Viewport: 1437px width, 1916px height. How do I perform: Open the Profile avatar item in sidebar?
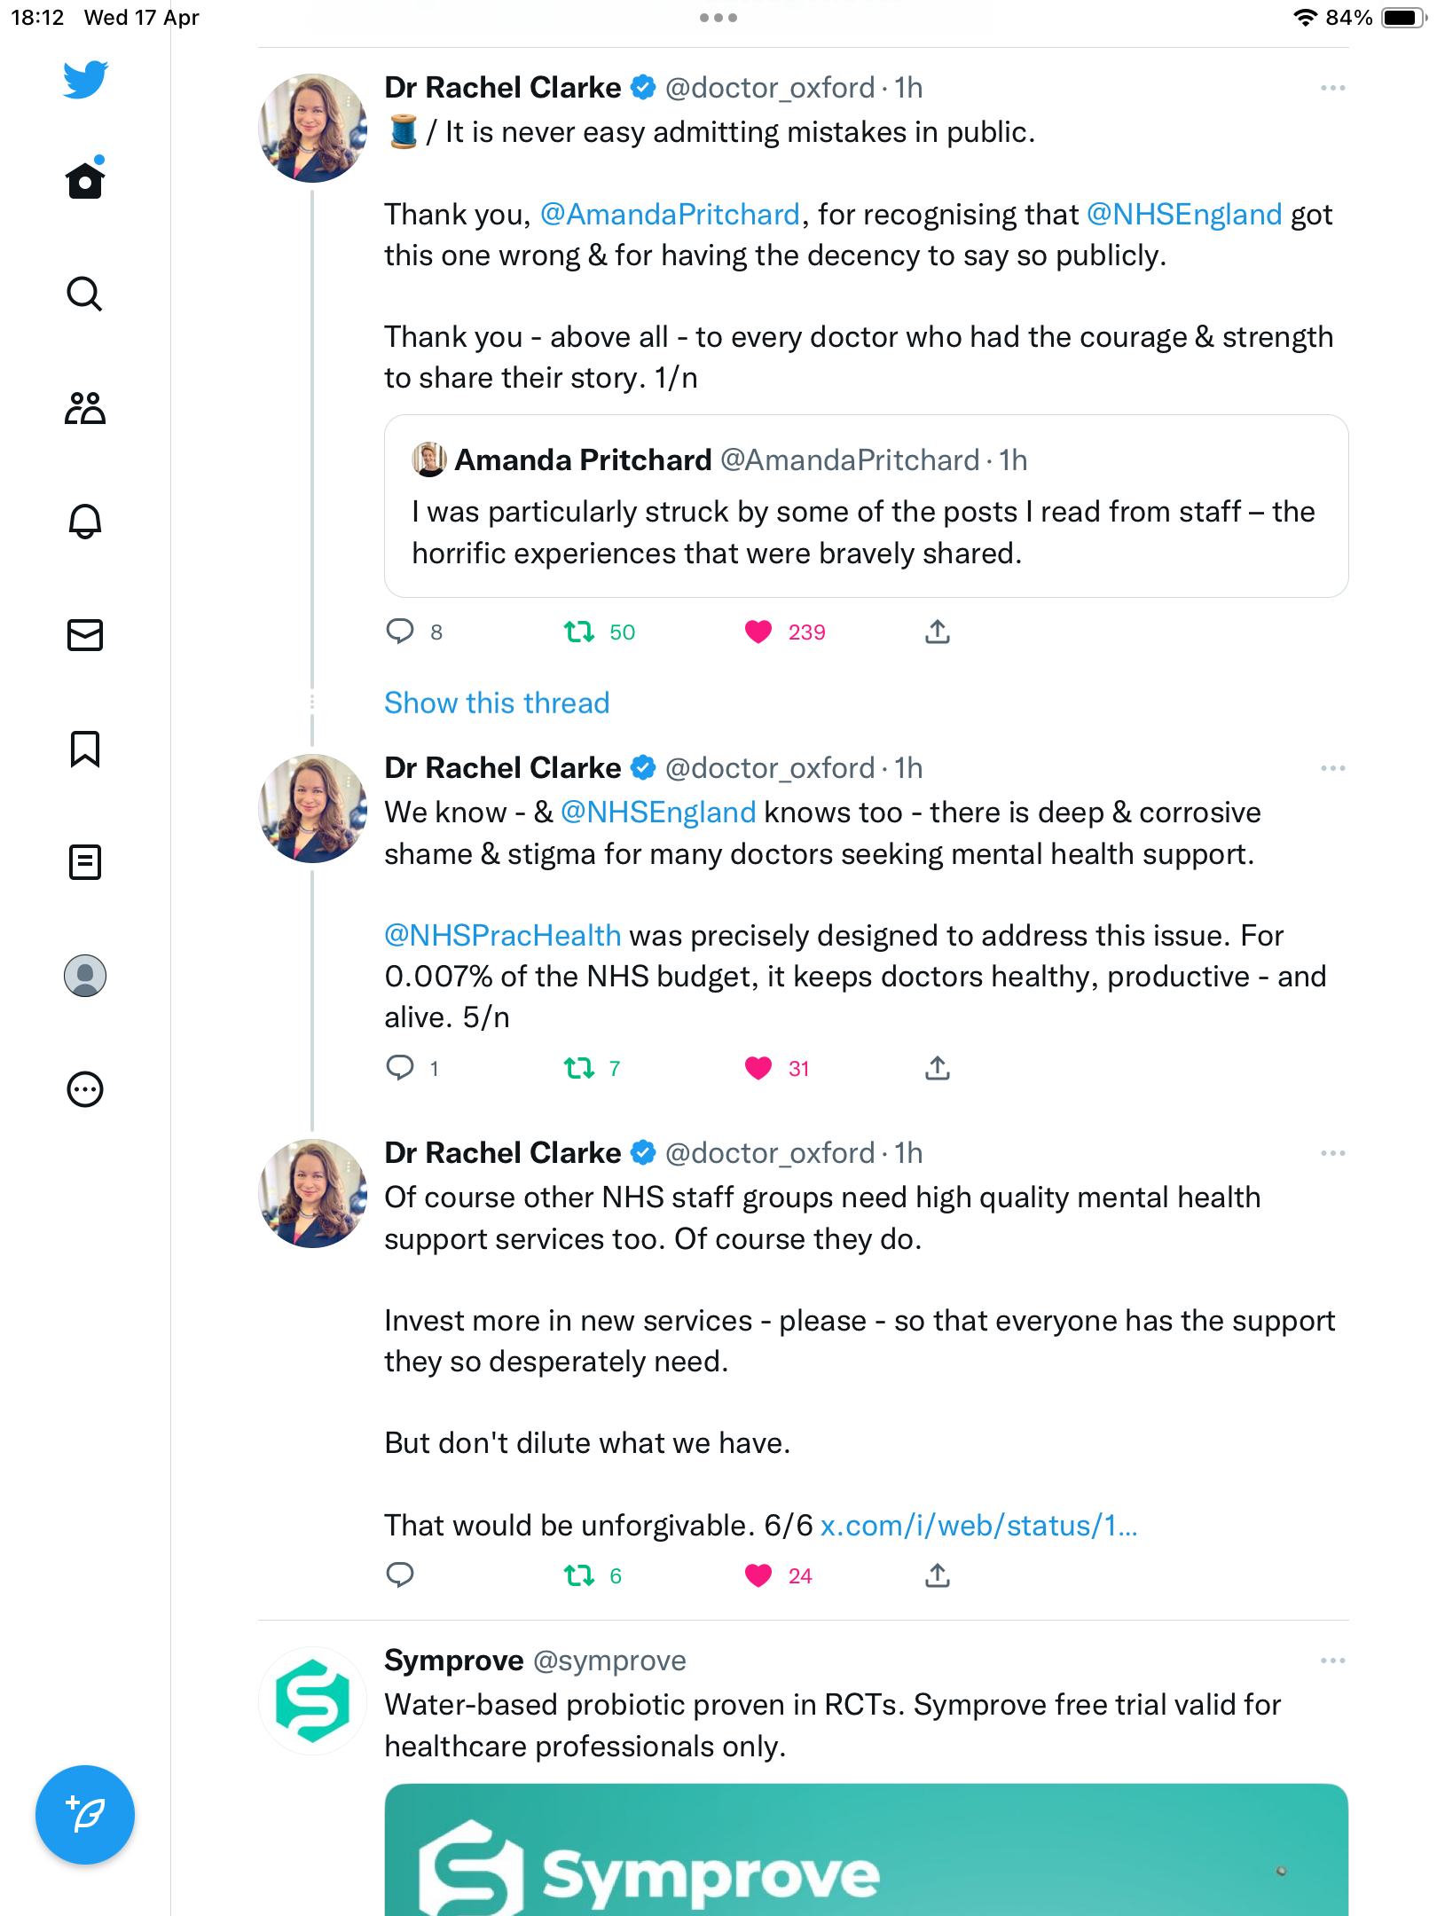[85, 976]
